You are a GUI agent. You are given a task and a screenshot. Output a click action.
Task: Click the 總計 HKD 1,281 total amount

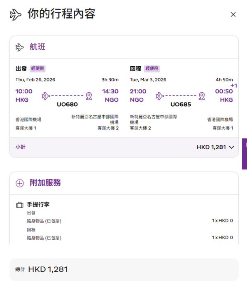pyautogui.click(x=42, y=269)
